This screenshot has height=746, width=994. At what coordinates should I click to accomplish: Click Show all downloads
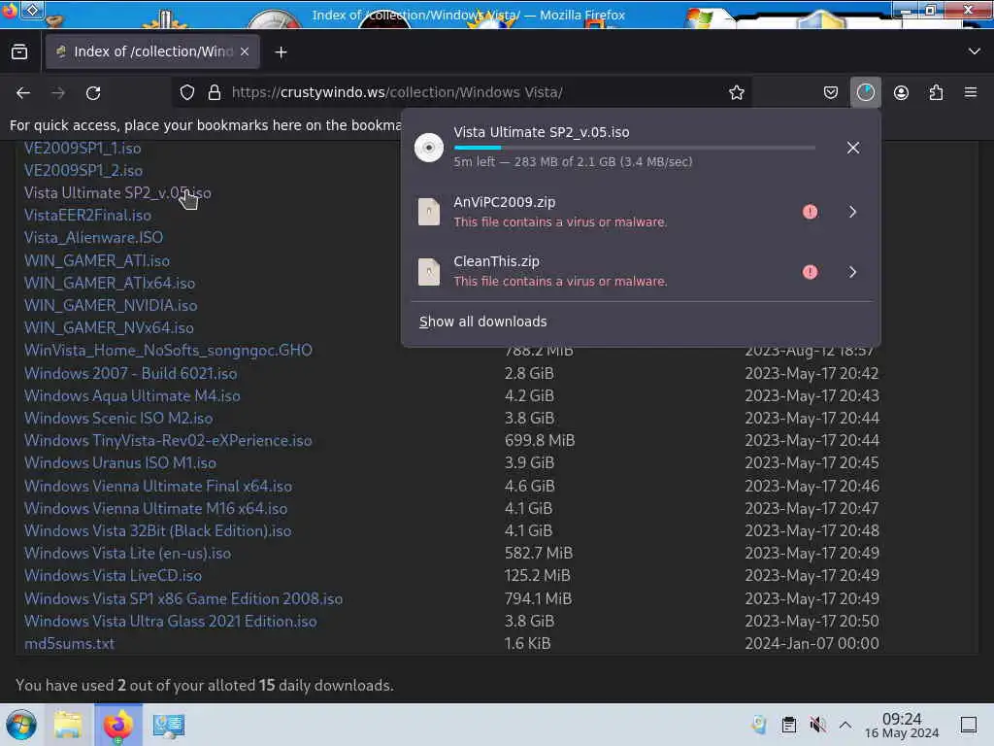pos(483,322)
